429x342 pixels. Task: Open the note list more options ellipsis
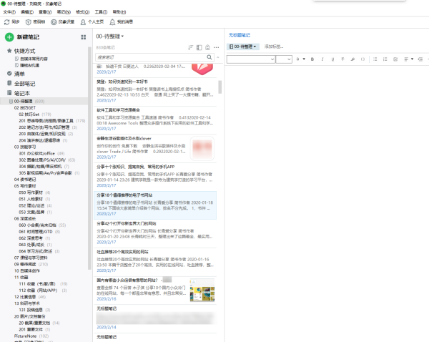point(217,47)
